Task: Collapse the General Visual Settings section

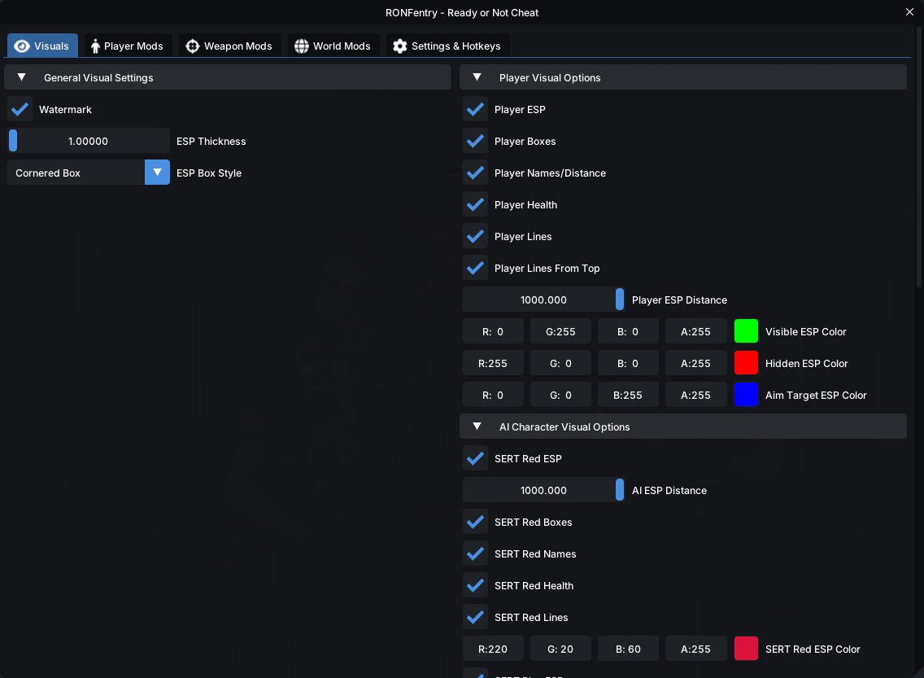Action: (x=228, y=77)
